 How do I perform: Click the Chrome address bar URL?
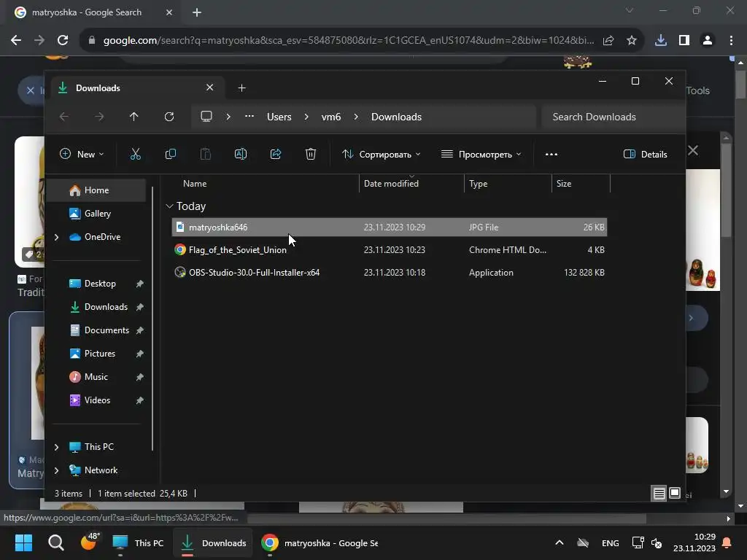tap(348, 41)
